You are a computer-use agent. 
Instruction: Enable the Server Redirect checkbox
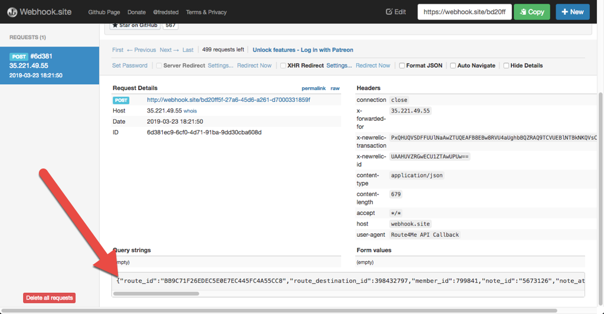coord(159,66)
